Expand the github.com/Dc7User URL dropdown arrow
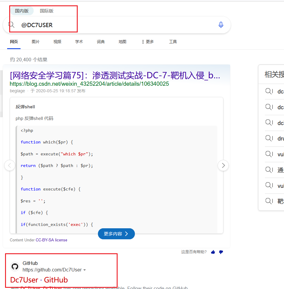284x289 pixels. 85,270
